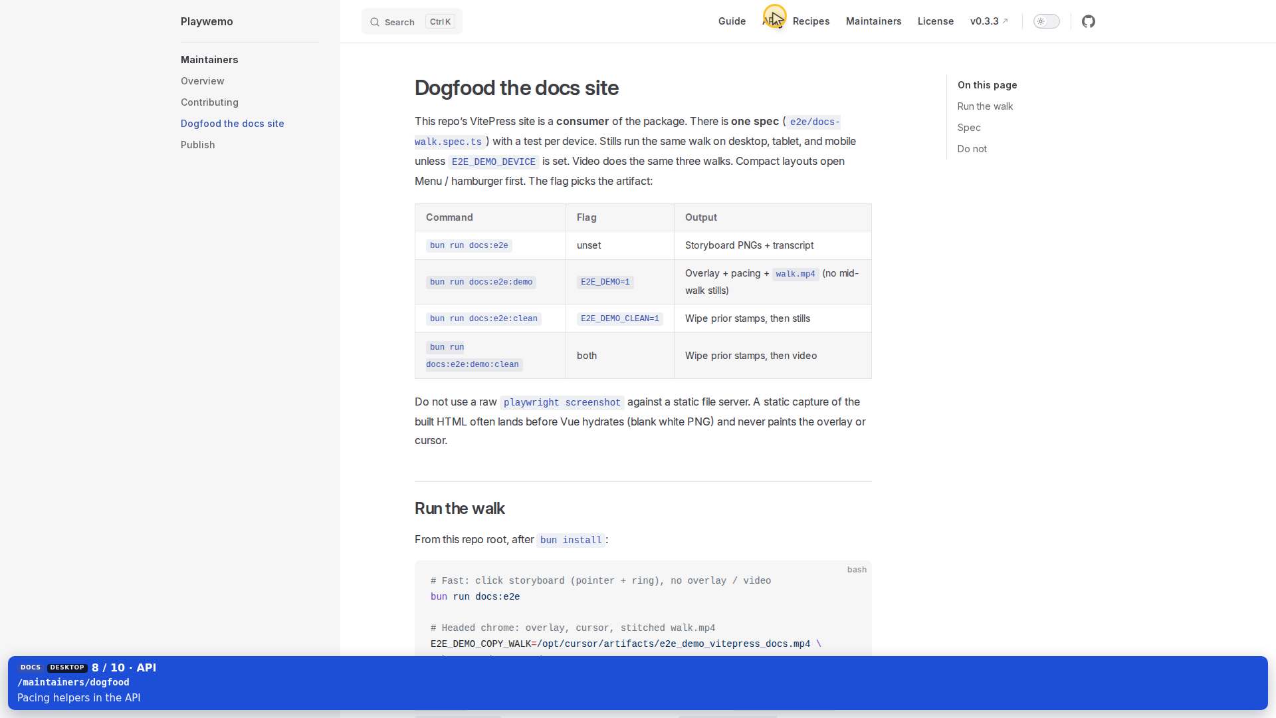Click the 'On this page' outline title

pyautogui.click(x=987, y=85)
